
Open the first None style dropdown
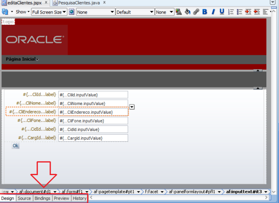click(95, 12)
